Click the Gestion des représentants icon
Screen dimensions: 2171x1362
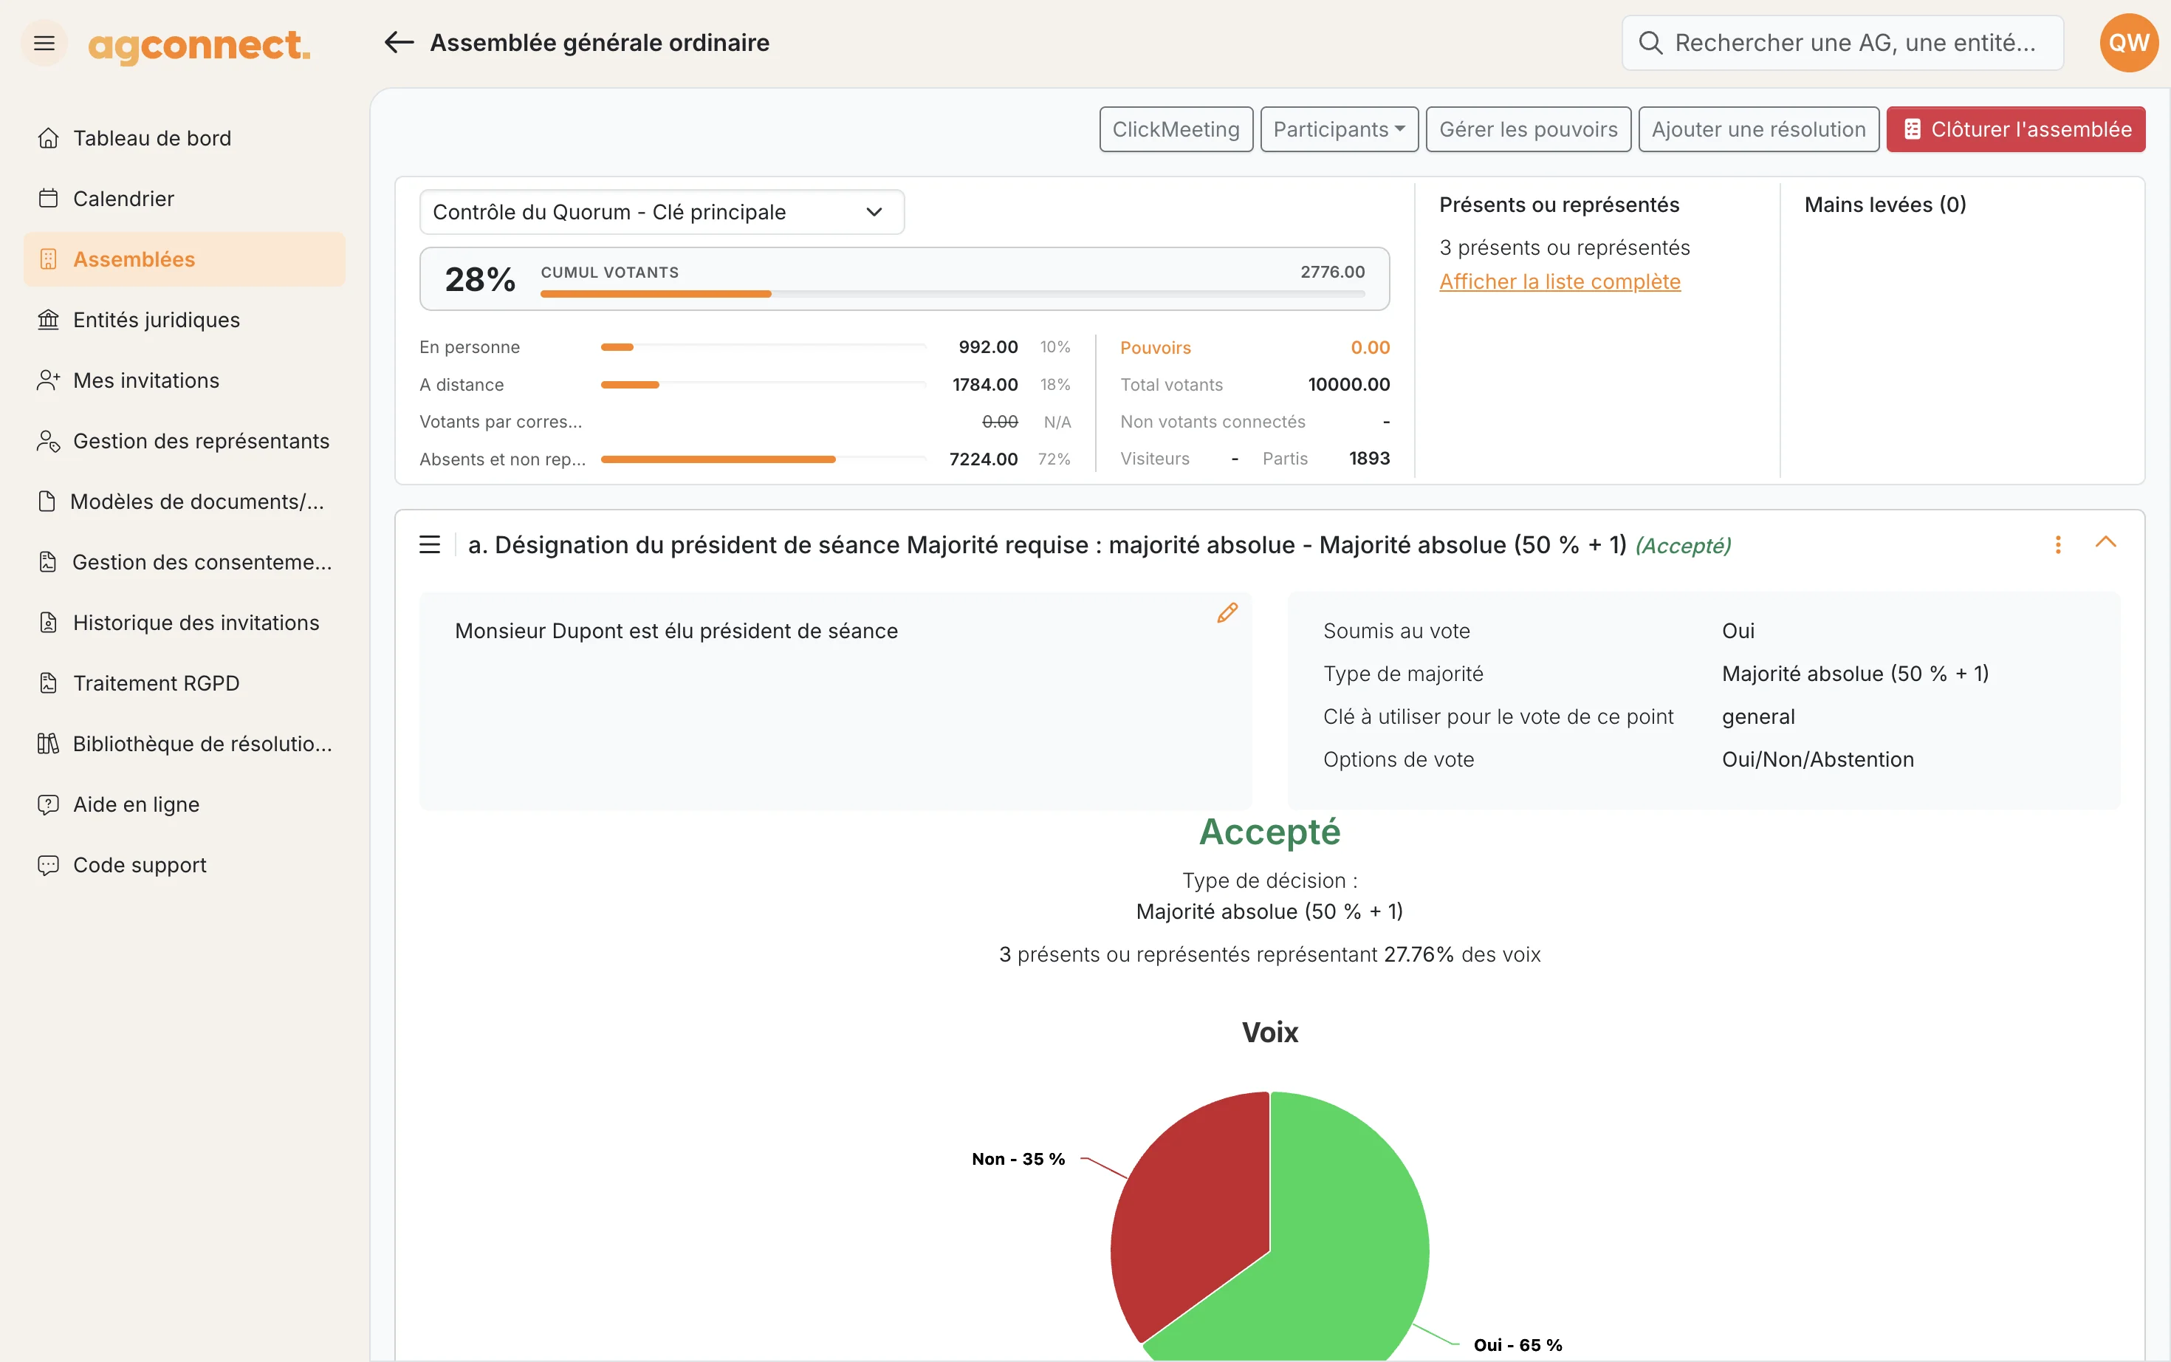(49, 440)
